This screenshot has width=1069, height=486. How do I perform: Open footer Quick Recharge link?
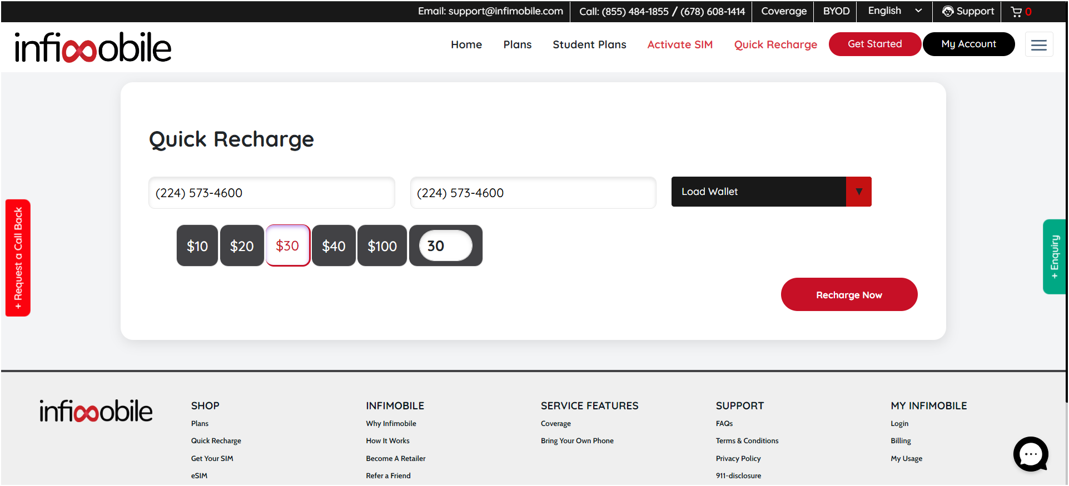coord(216,440)
